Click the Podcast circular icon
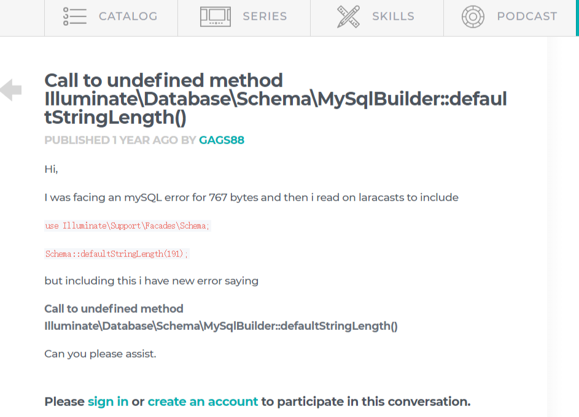Screen dimensions: 579x417 click(473, 17)
